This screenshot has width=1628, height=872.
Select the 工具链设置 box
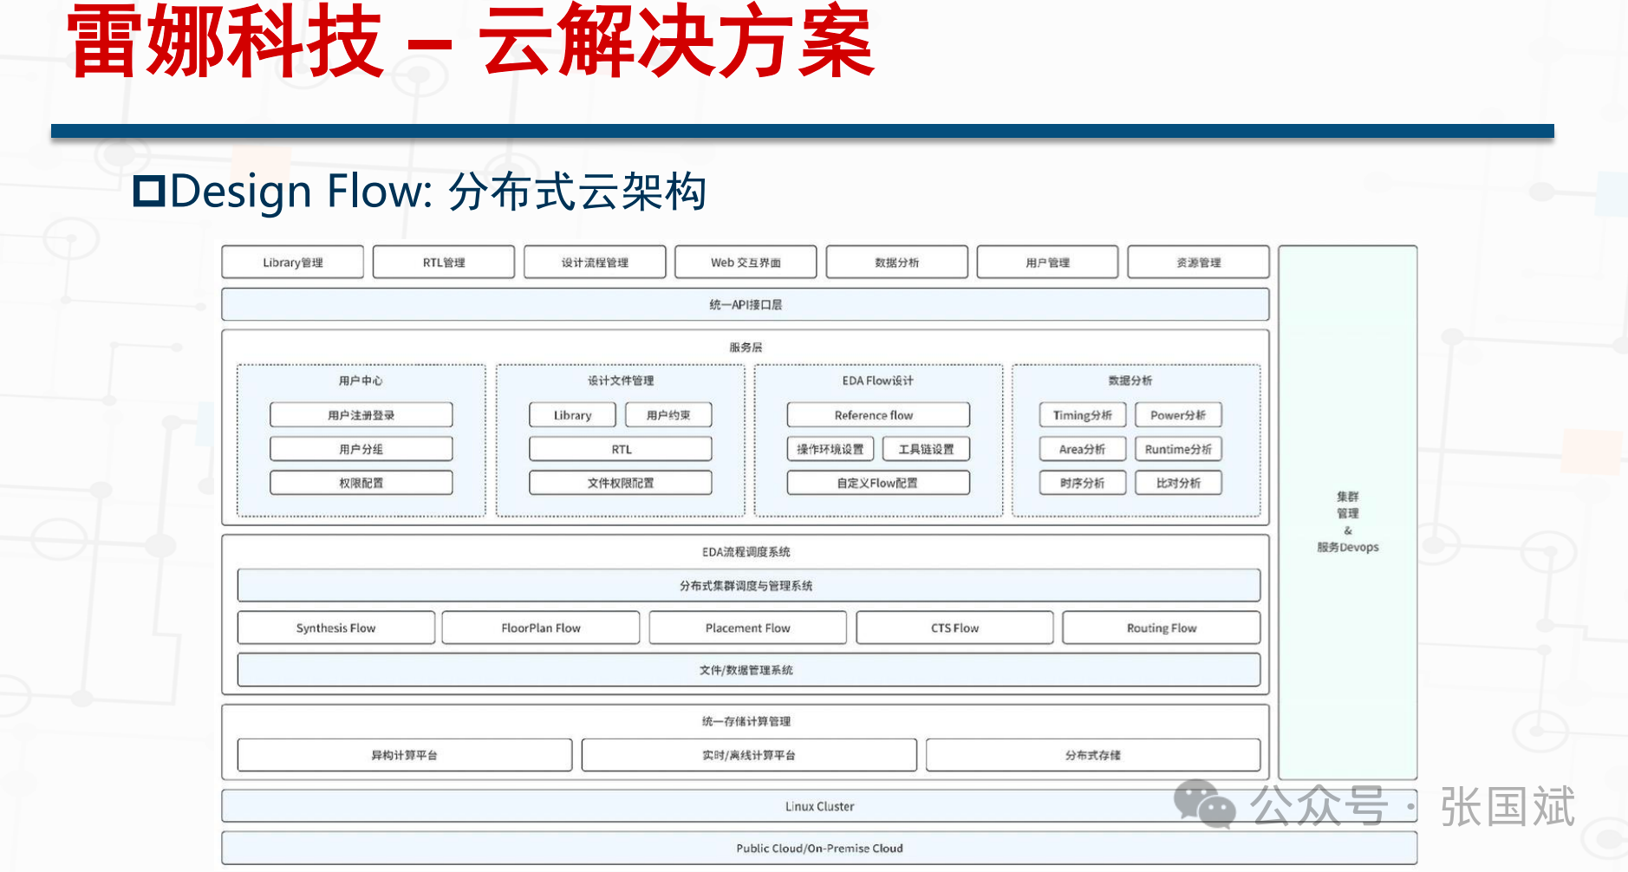tap(926, 449)
